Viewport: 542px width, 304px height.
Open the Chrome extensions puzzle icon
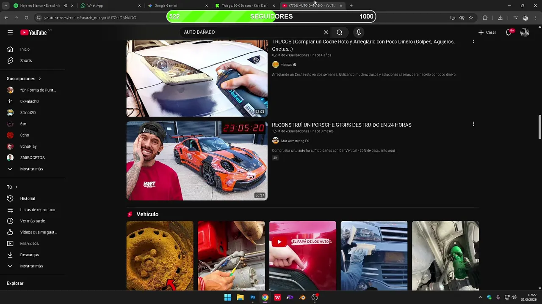tap(485, 18)
